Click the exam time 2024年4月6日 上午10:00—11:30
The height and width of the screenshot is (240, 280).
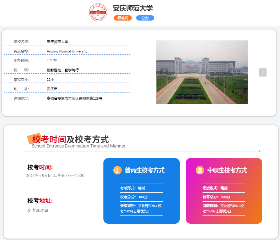[55, 175]
